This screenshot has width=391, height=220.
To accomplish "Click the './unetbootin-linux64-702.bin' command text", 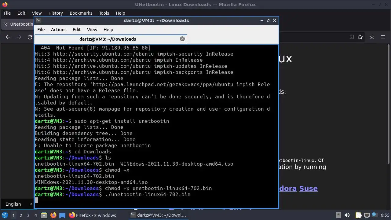I will click(148, 194).
